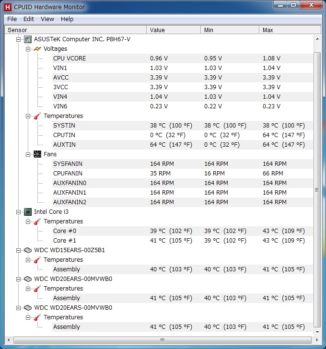Viewport: 326px width, 349px height.
Task: Open the View menu
Action: 47,19
